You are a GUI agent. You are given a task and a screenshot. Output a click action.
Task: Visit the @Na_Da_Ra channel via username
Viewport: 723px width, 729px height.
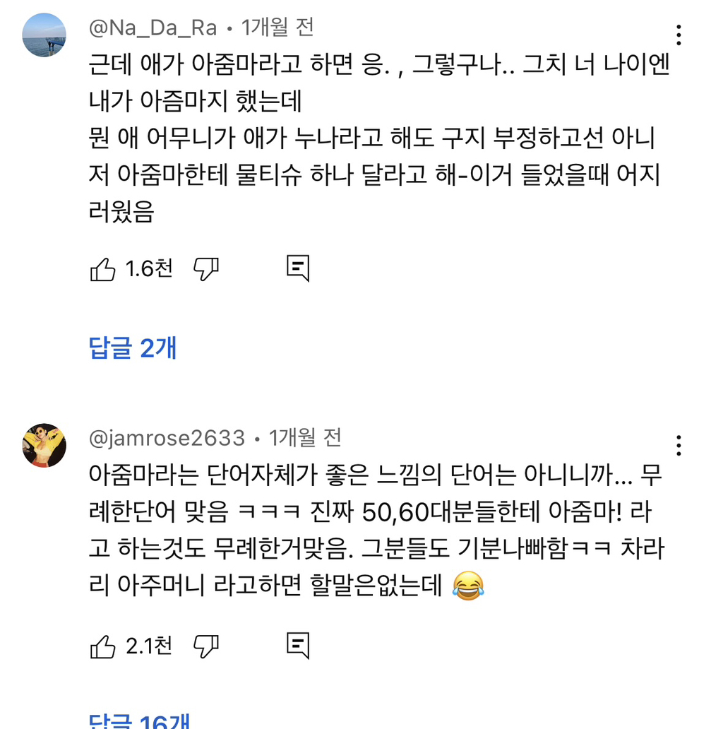point(153,28)
